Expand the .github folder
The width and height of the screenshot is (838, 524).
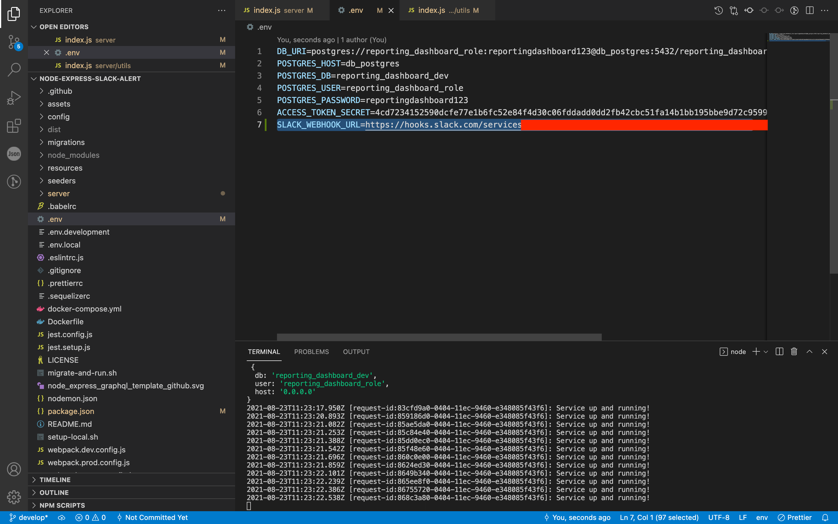(131, 91)
